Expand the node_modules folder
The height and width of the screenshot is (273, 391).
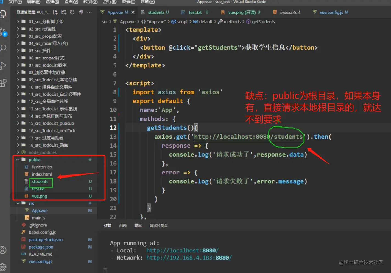(x=54, y=152)
